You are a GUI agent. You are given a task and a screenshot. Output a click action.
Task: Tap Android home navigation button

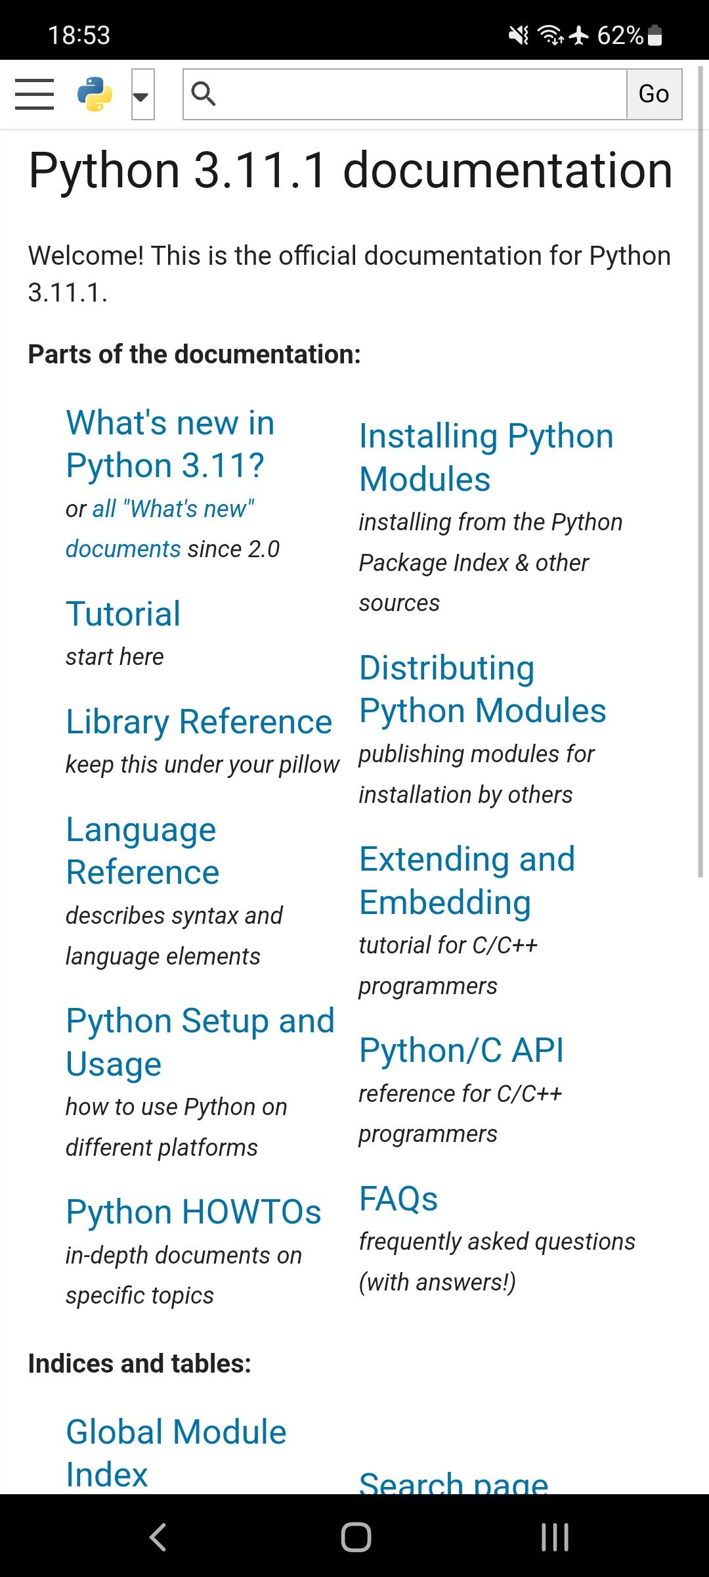click(356, 1537)
